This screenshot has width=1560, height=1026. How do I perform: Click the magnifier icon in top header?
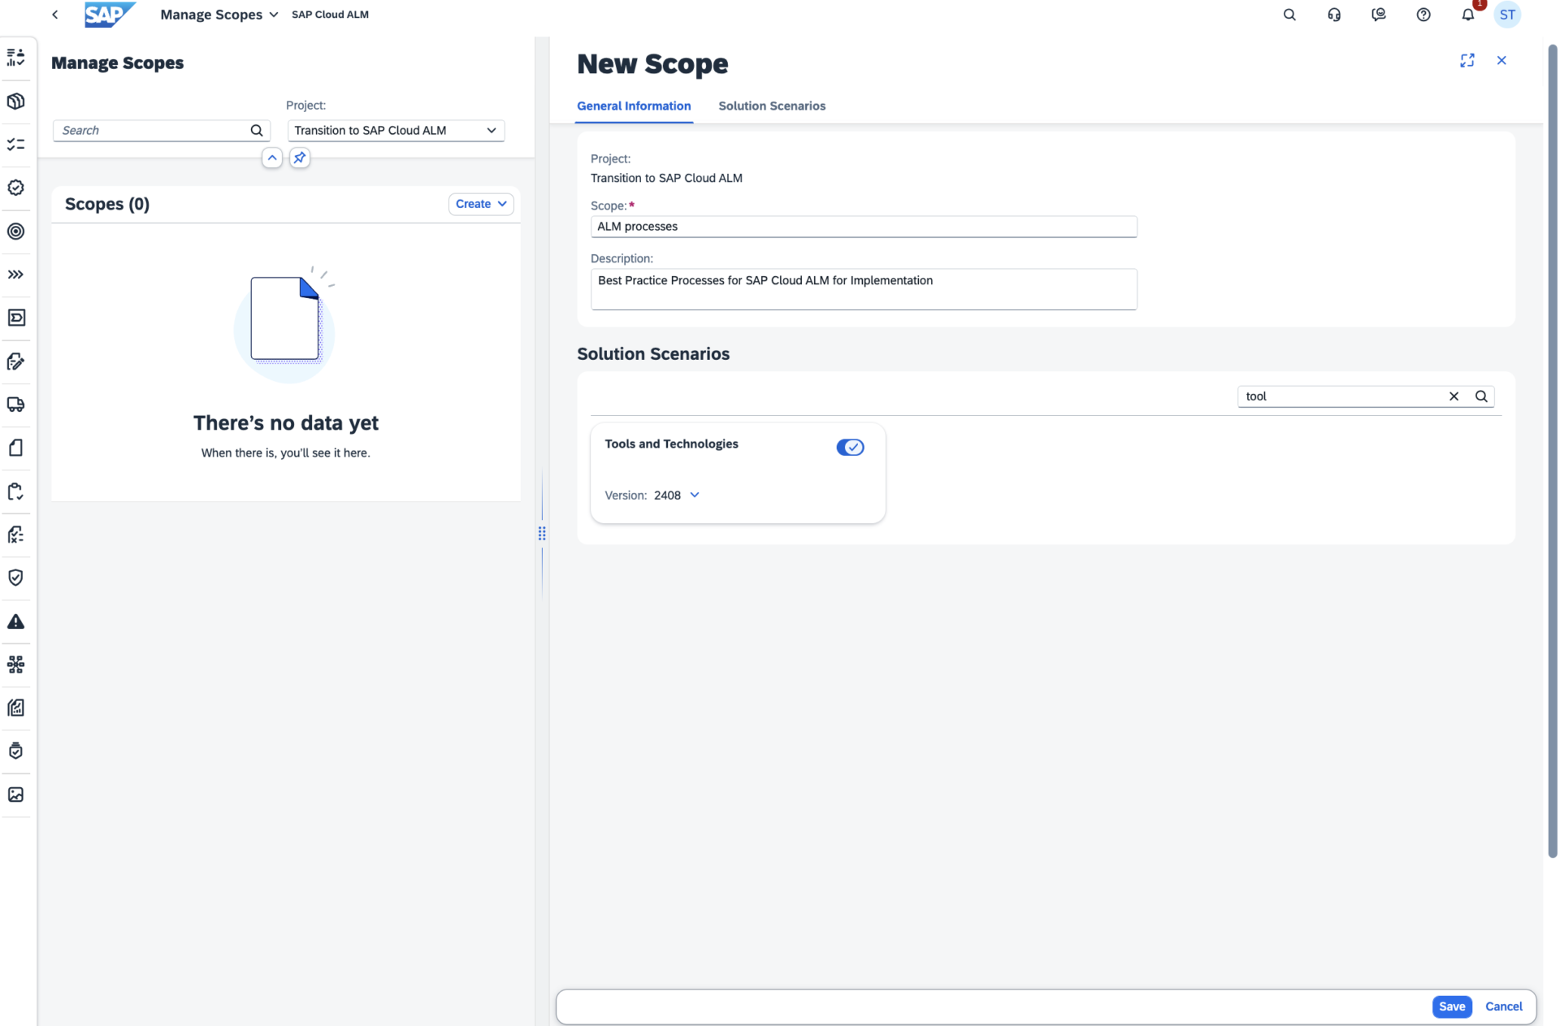pyautogui.click(x=1289, y=15)
